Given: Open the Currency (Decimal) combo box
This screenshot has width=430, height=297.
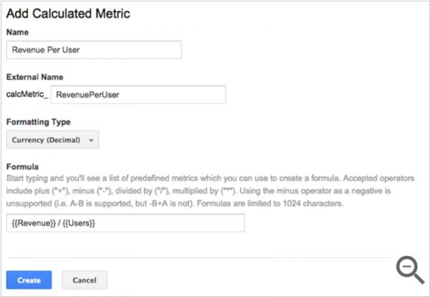Looking at the screenshot, I should coord(52,140).
